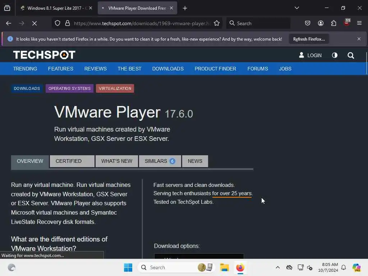Open the WHAT'S NEW tab
The image size is (368, 276).
pyautogui.click(x=117, y=161)
